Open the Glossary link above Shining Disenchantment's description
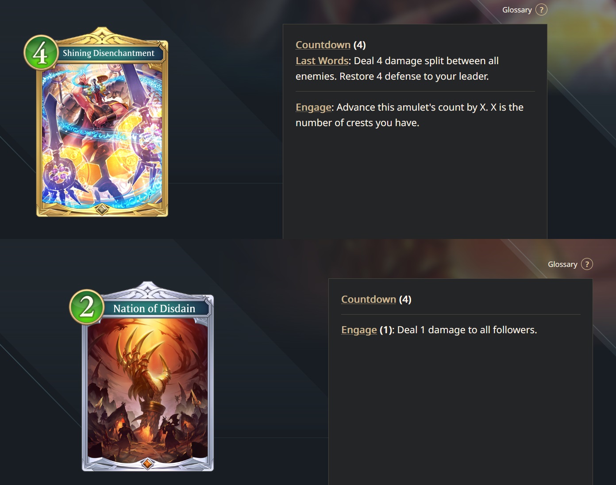This screenshot has height=485, width=616. 517,10
